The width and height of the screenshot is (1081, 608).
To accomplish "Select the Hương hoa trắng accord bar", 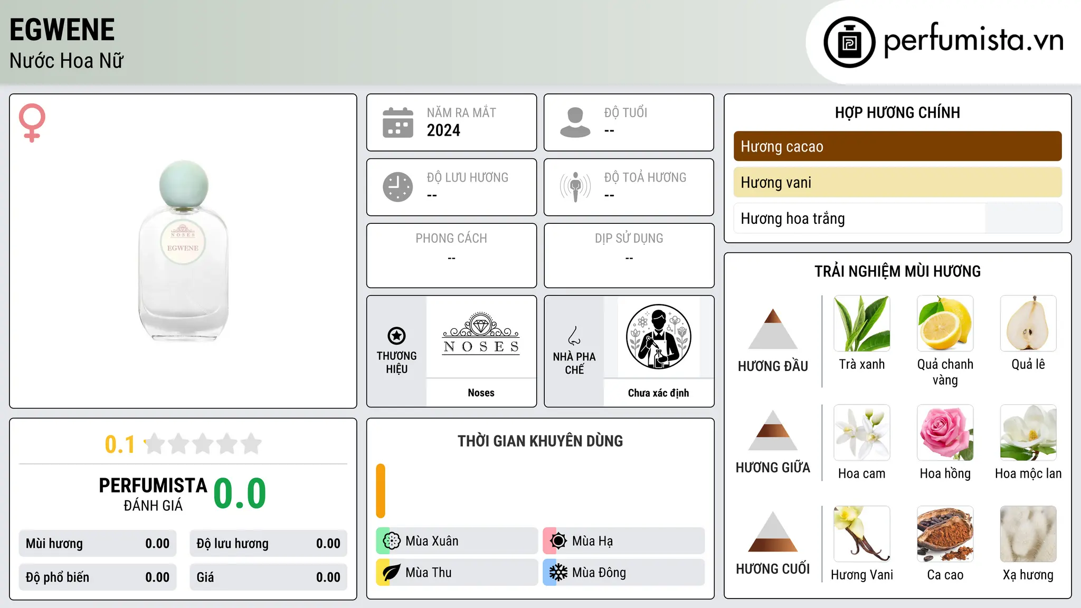I will click(x=897, y=218).
